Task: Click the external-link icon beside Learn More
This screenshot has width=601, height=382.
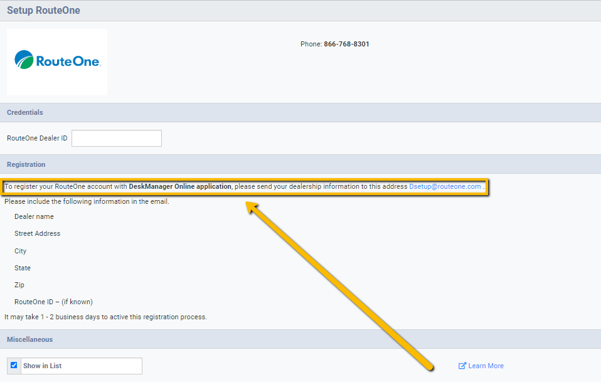Action: tap(464, 365)
